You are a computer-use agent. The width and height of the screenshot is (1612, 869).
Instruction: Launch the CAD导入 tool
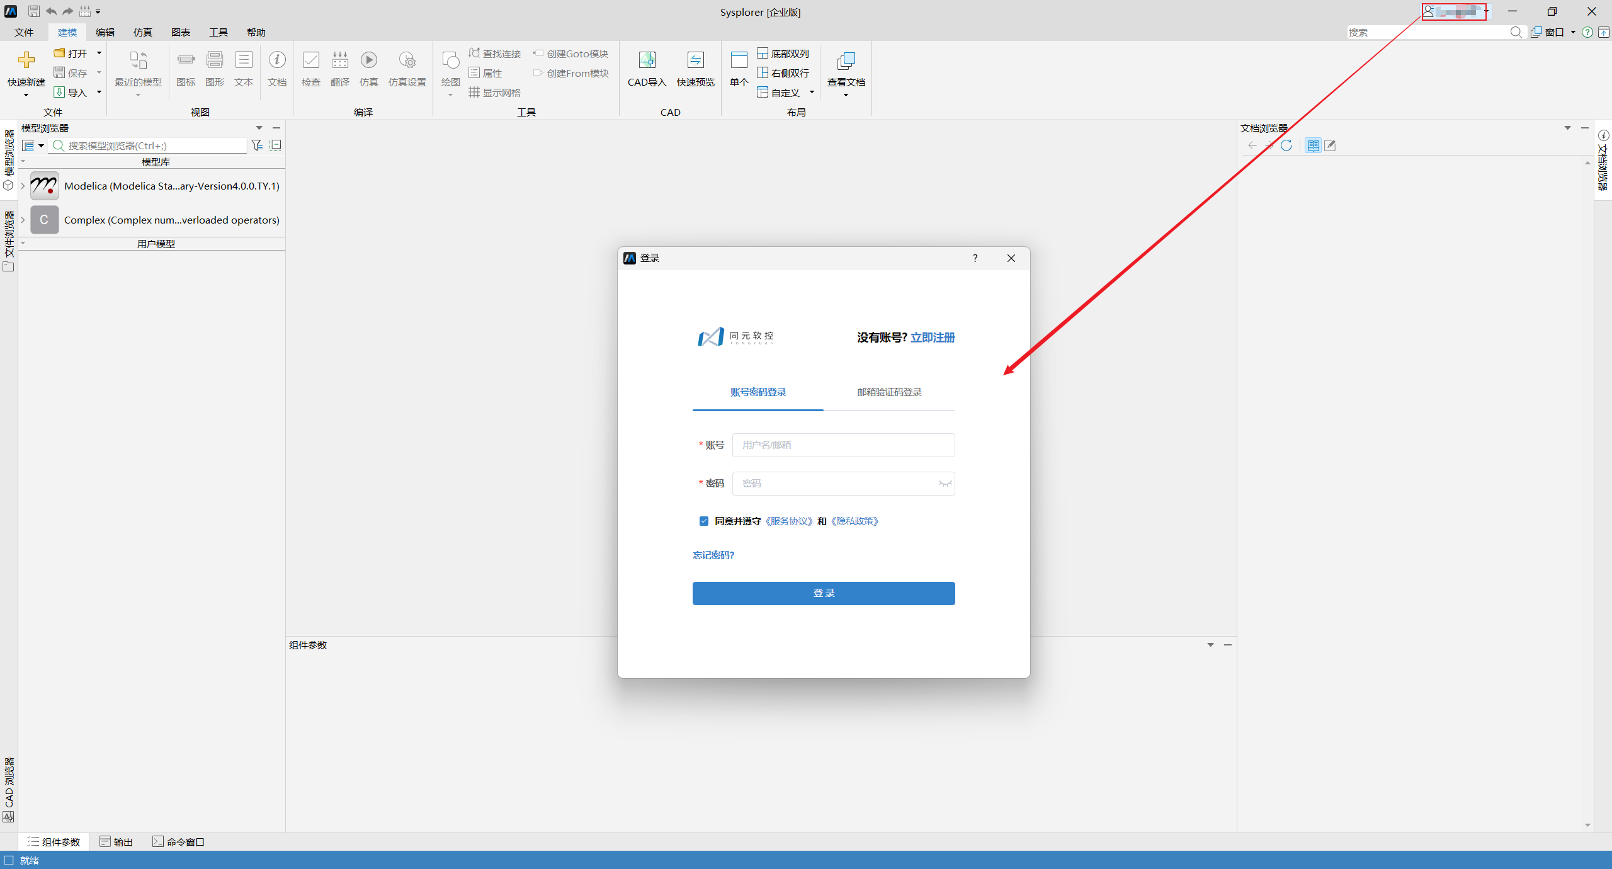[647, 69]
